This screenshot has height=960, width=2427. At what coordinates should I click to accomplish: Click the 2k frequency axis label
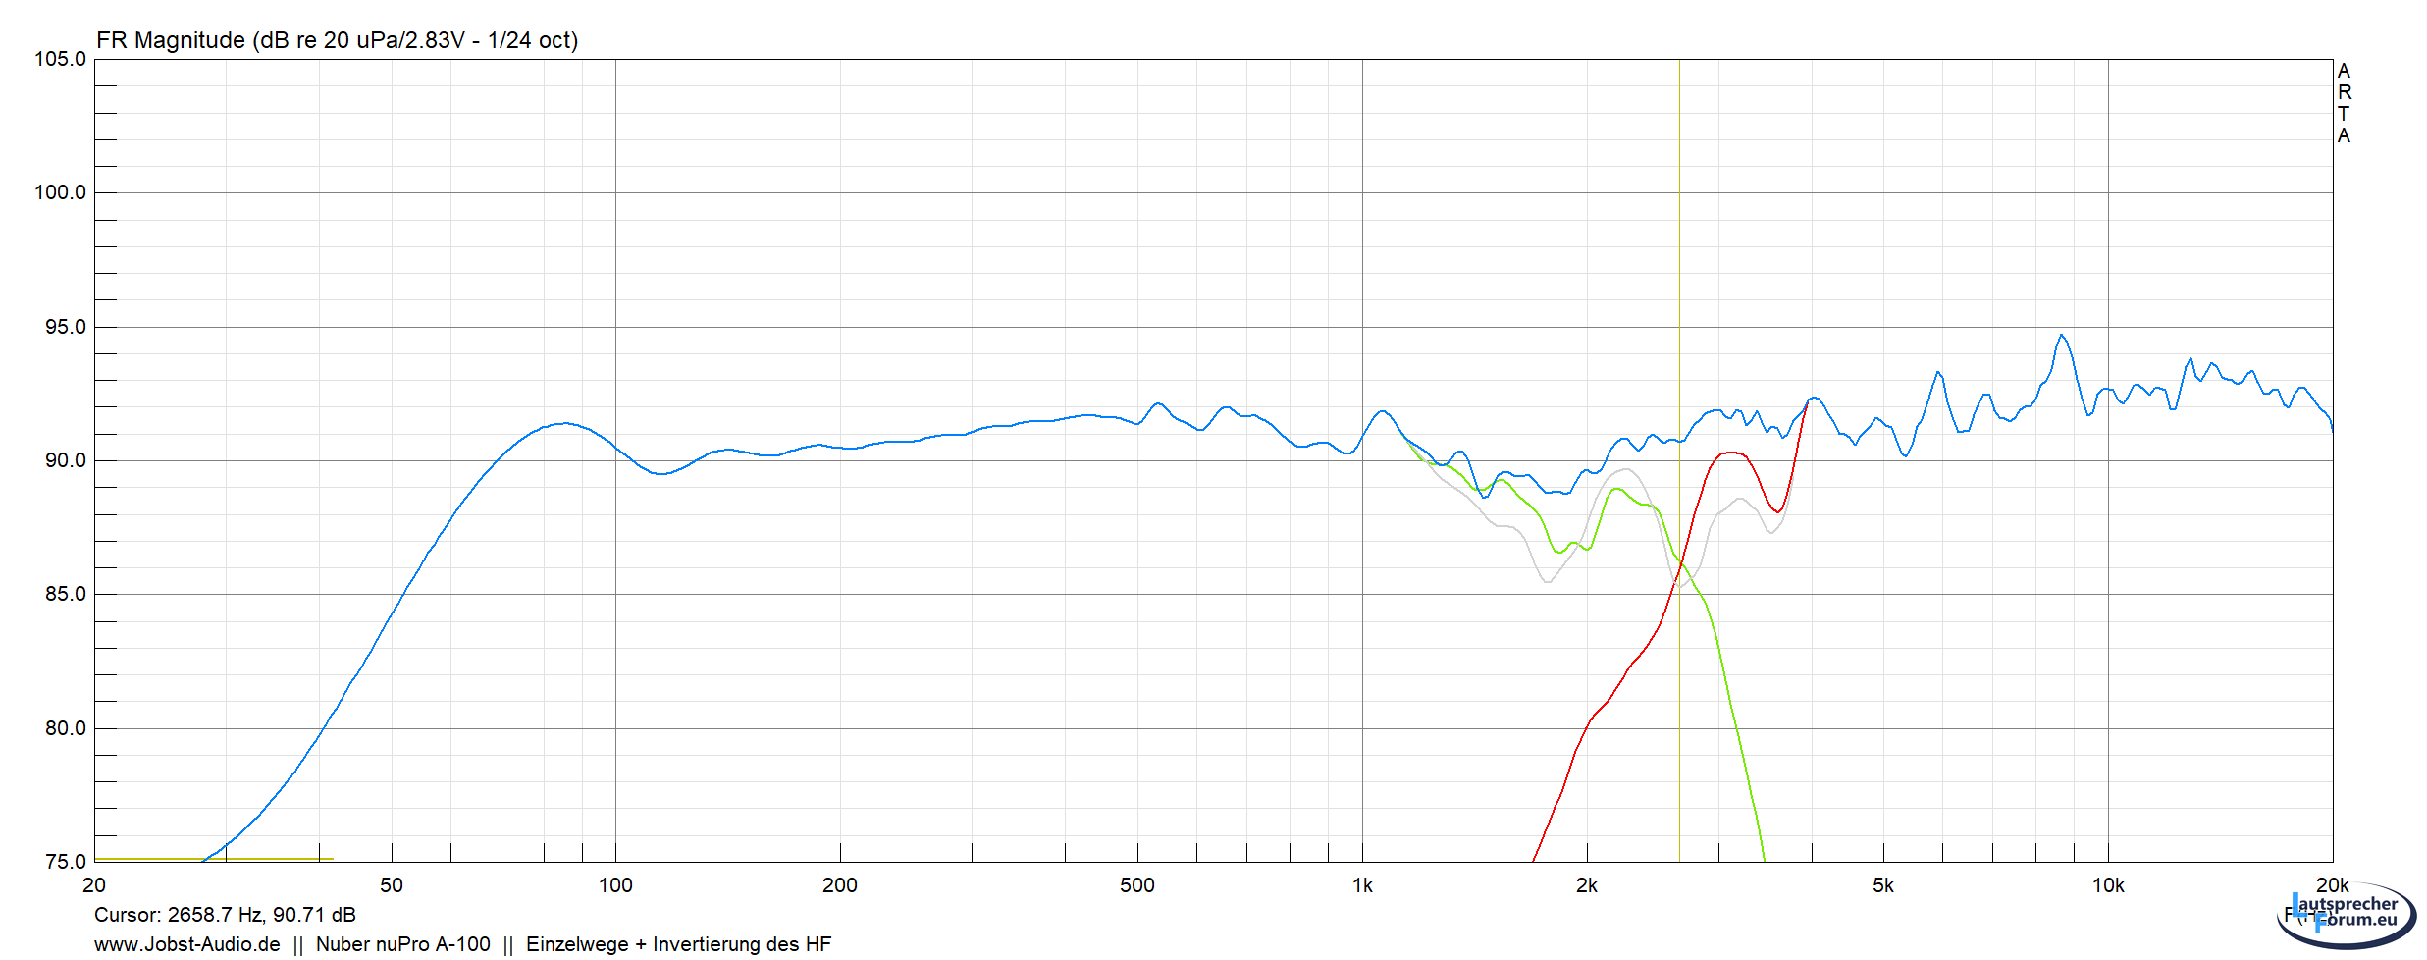(x=1586, y=885)
